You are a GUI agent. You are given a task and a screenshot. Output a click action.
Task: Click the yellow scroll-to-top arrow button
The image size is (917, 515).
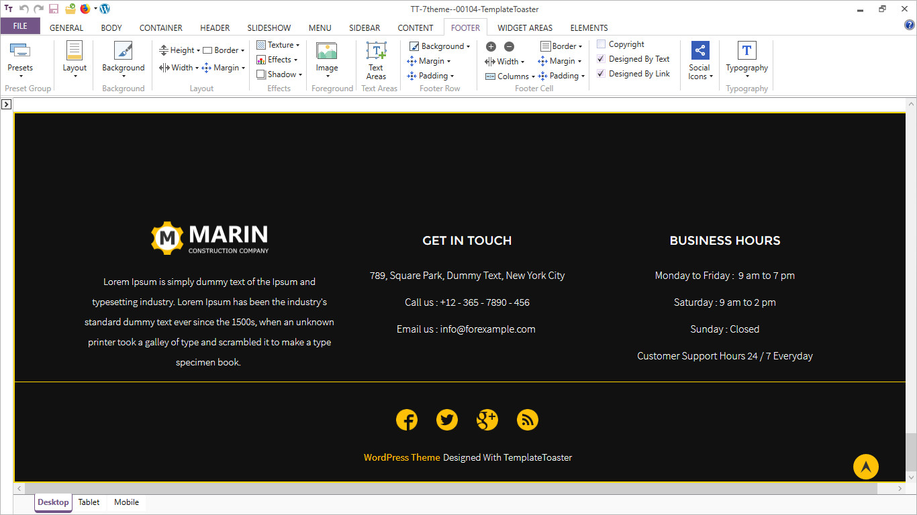coord(866,467)
